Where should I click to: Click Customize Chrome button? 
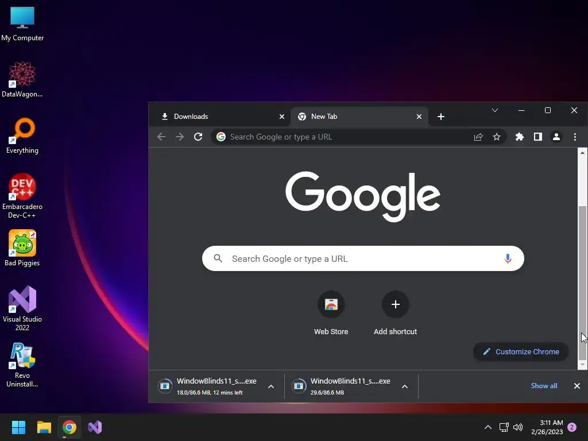pos(521,352)
